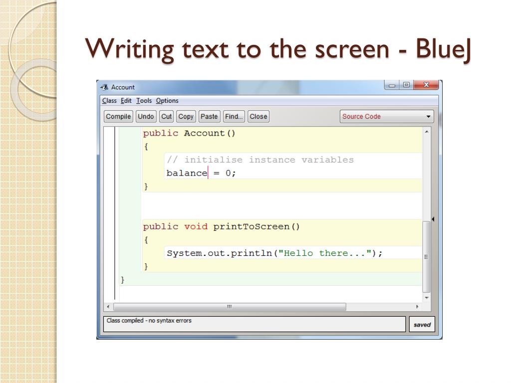
Task: Click the naviview collapse arrow on right edge
Action: pyautogui.click(x=433, y=219)
